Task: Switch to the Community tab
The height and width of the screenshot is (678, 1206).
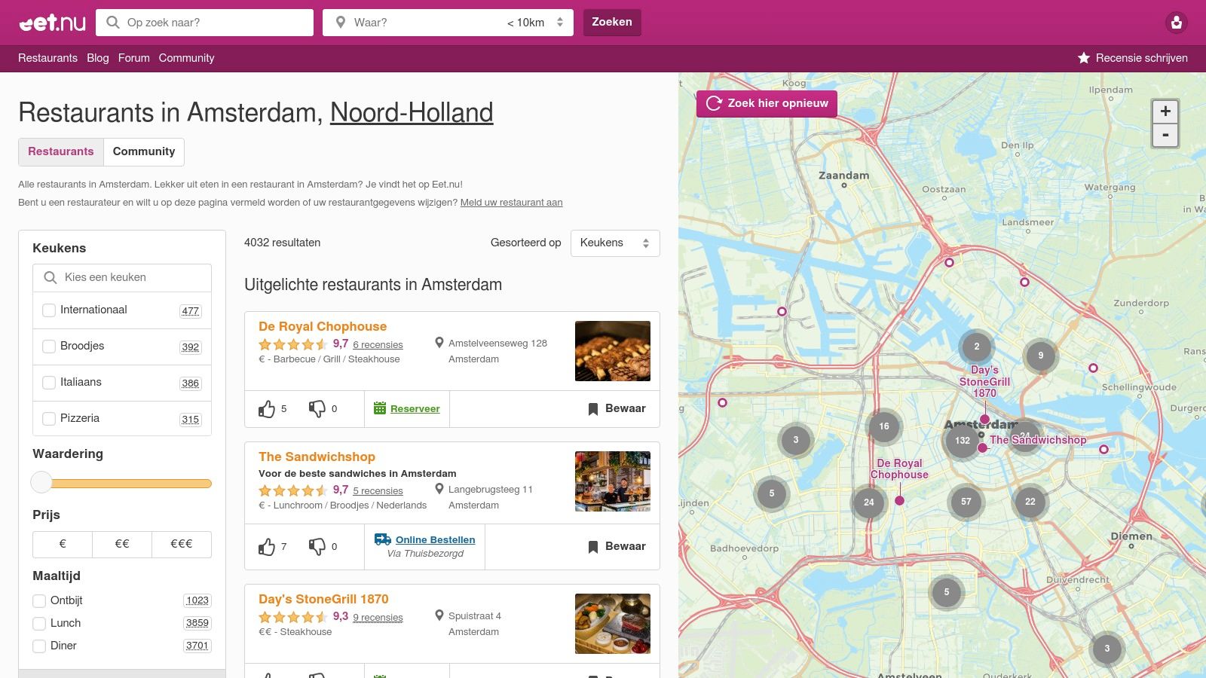Action: click(x=143, y=151)
